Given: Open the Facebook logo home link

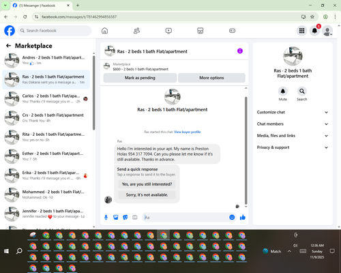Looking at the screenshot, I should pyautogui.click(x=10, y=31).
